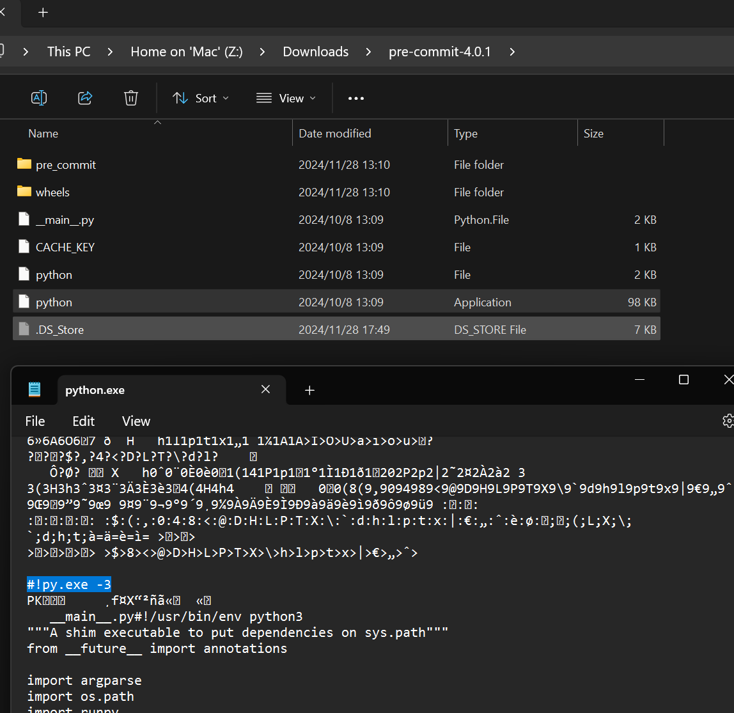Screen dimensions: 734x713
Task: Open a new Explorer tab with plus
Action: click(x=43, y=12)
